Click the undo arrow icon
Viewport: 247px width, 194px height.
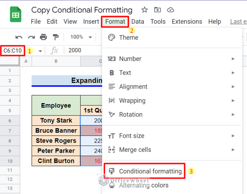(x=19, y=37)
